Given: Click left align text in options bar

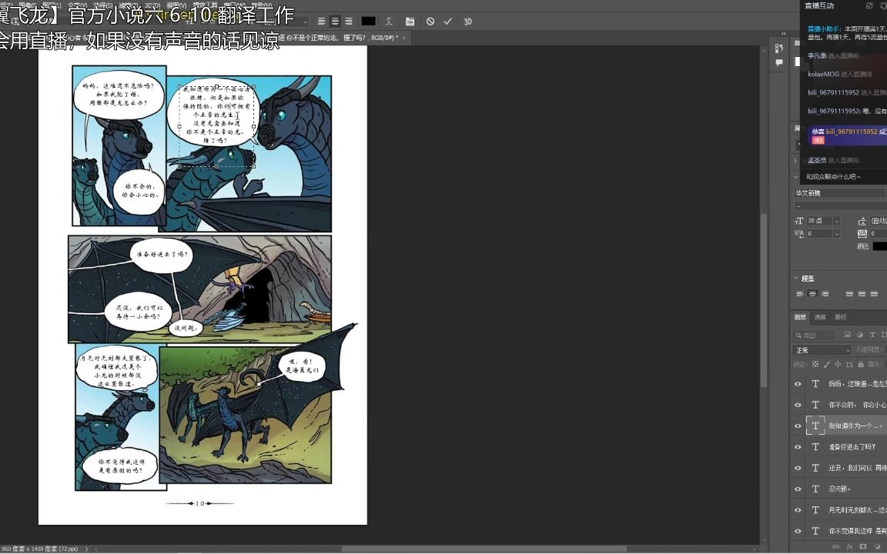Looking at the screenshot, I should [x=321, y=22].
